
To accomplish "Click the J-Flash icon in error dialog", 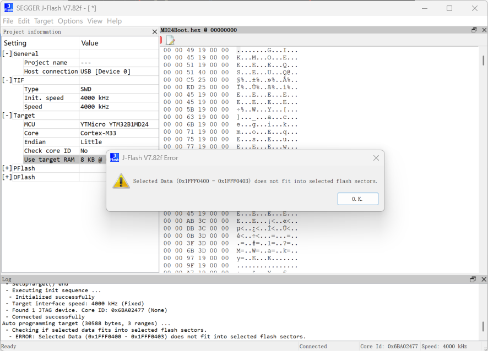I will [x=115, y=158].
